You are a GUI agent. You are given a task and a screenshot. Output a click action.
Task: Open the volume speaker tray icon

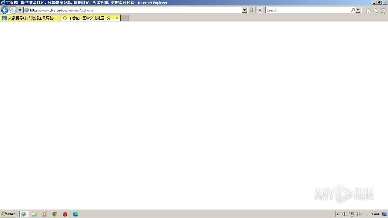[345, 214]
